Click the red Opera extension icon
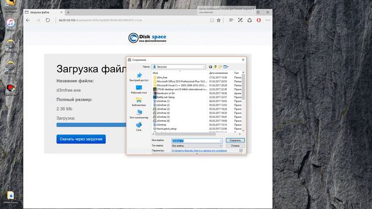 259,20
